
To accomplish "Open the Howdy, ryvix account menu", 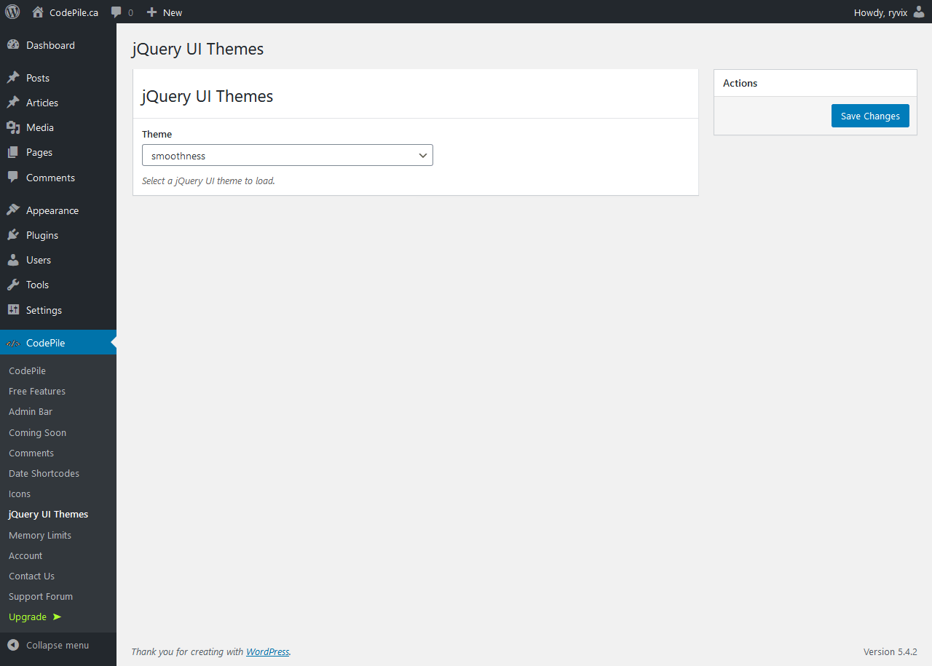I will coord(889,12).
